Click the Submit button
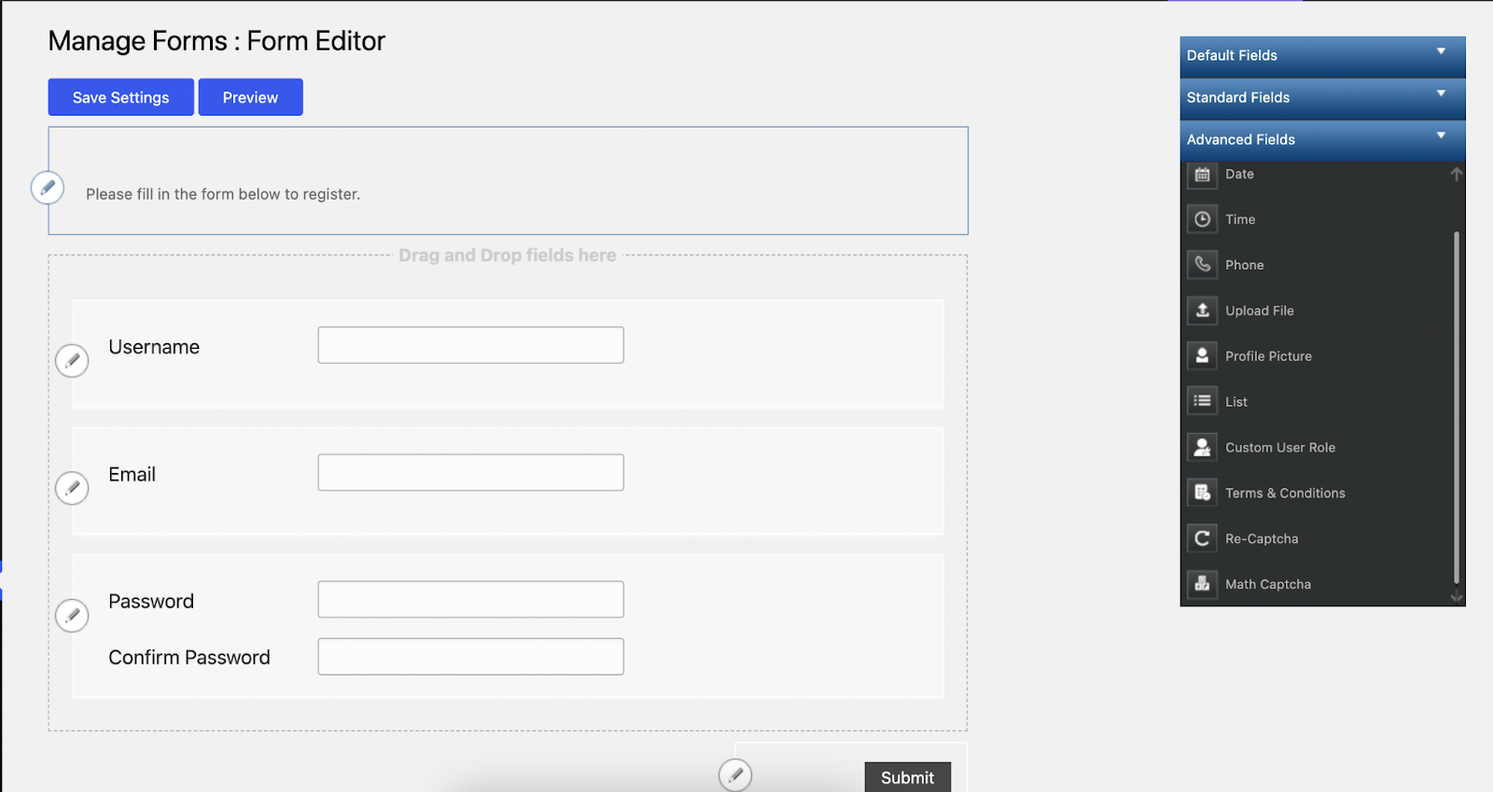The width and height of the screenshot is (1493, 792). pos(907,777)
